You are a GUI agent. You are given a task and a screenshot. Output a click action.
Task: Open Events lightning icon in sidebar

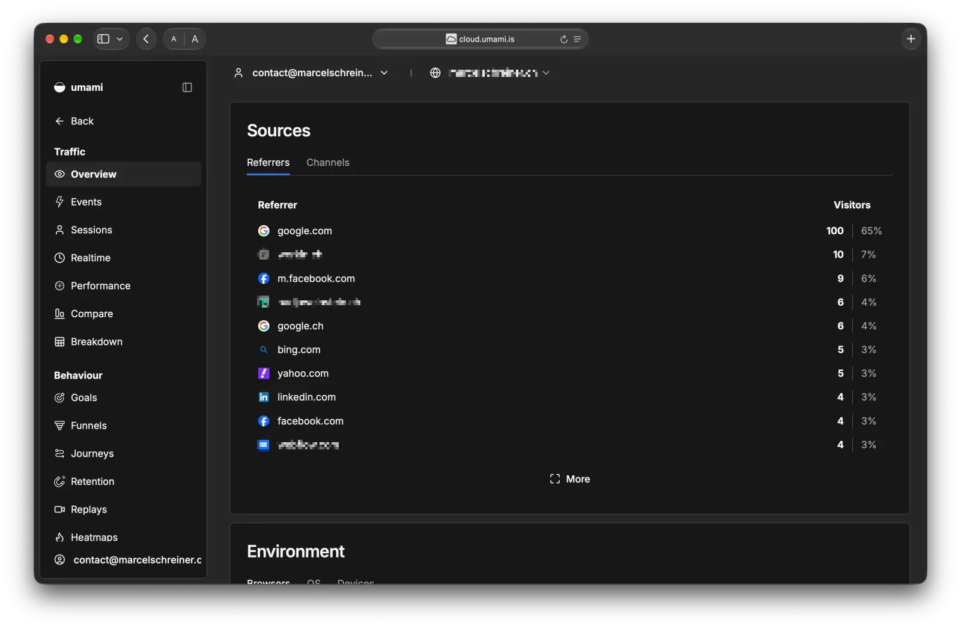click(x=59, y=202)
